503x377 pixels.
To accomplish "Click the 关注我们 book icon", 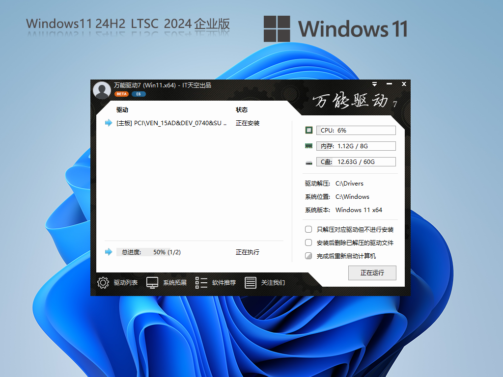I will click(x=251, y=283).
